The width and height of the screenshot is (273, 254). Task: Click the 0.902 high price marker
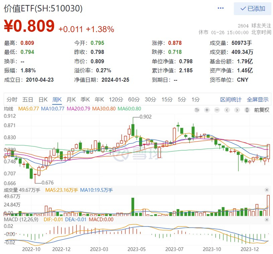(x=146, y=117)
